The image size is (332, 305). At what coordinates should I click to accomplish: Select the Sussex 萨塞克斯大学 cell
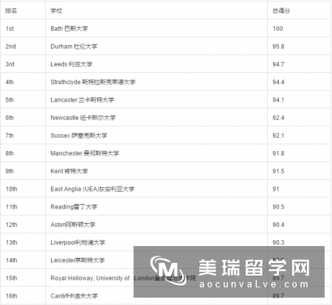coord(156,135)
